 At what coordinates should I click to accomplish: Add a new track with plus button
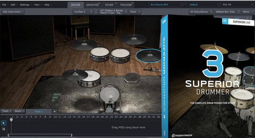pyautogui.click(x=54, y=111)
